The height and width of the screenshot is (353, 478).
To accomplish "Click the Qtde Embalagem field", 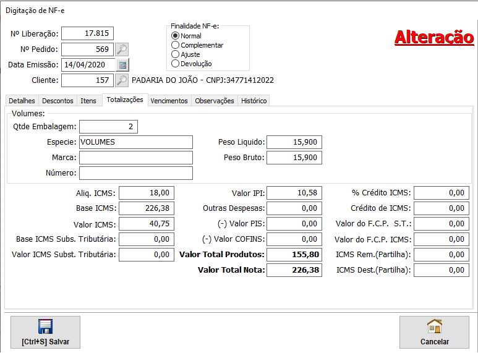I will pos(108,127).
